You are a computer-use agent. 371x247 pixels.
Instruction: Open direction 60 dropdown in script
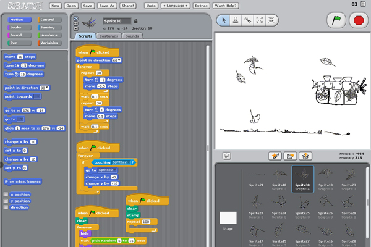coord(119,61)
